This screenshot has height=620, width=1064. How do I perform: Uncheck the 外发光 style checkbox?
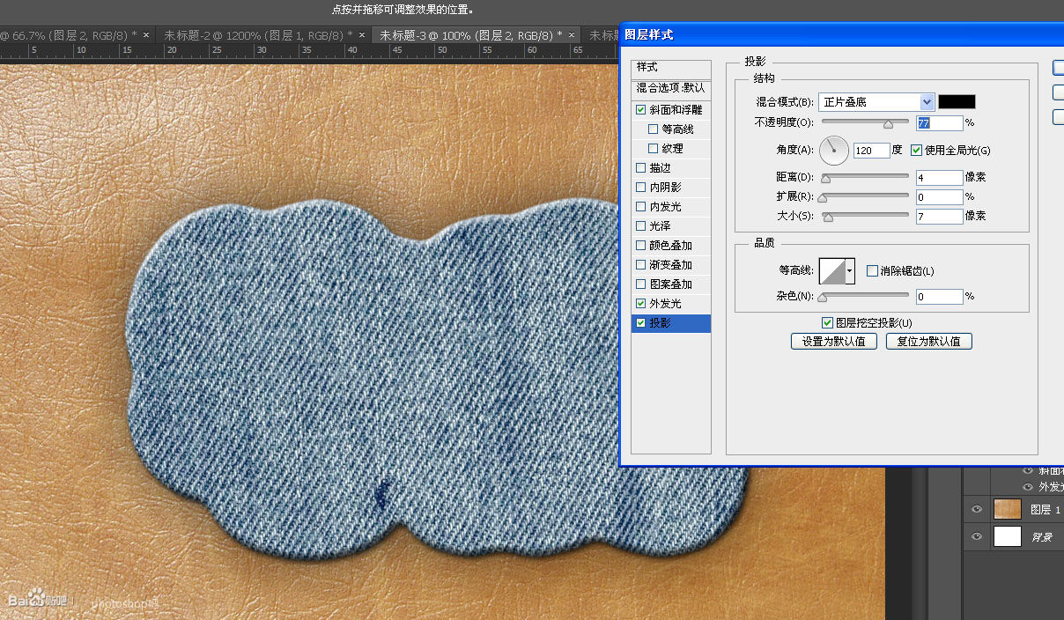pos(640,304)
